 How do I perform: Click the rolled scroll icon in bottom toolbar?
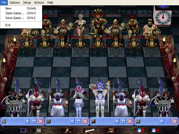tap(90, 130)
